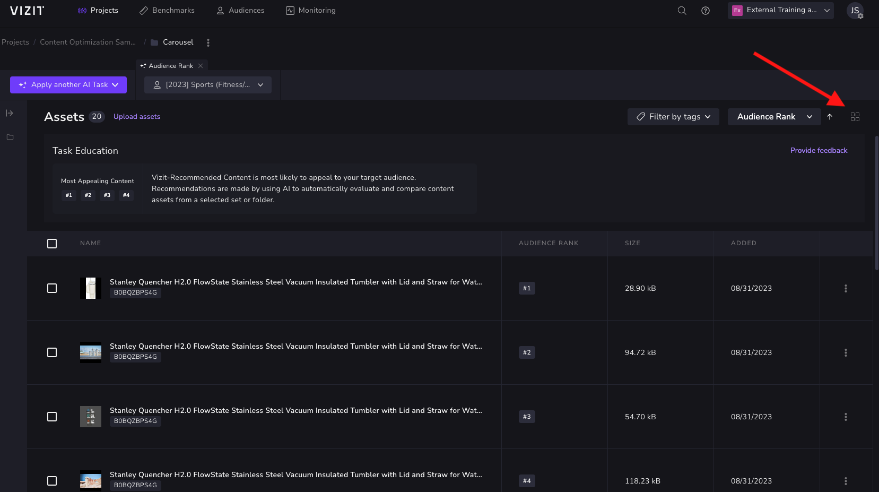879x492 pixels.
Task: Open row options for rank #1 asset
Action: [846, 288]
